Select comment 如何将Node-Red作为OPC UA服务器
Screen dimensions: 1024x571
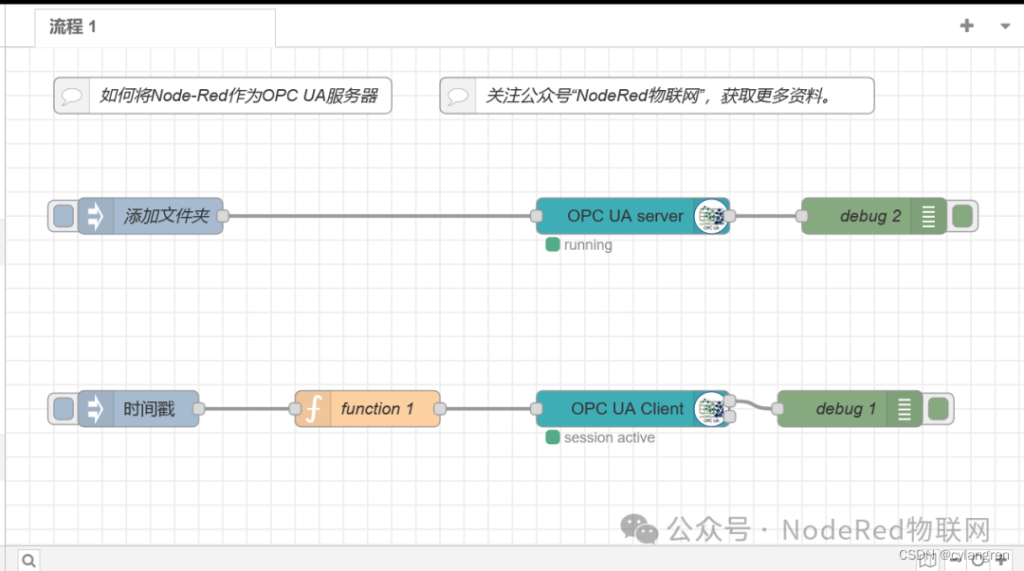(x=223, y=96)
